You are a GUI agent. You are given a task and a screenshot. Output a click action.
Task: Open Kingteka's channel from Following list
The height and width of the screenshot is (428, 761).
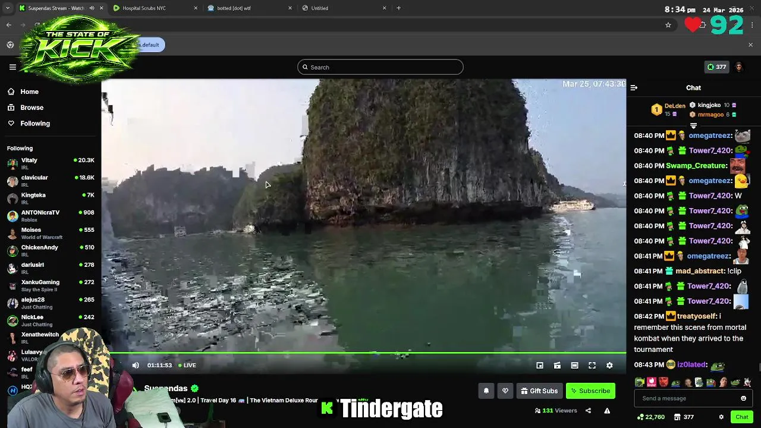coord(51,198)
